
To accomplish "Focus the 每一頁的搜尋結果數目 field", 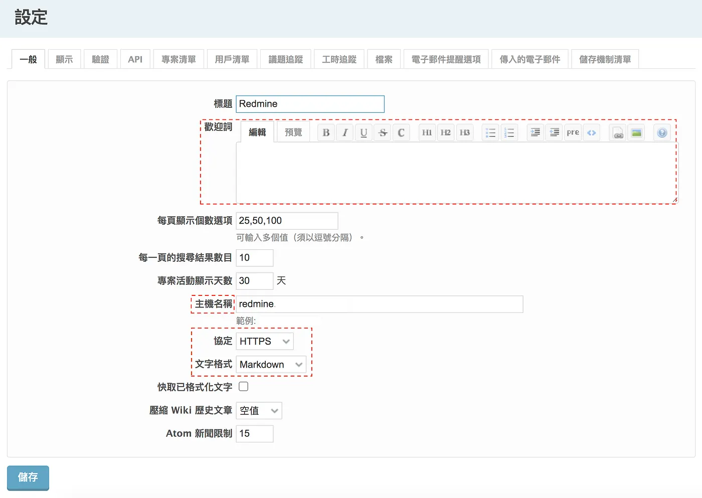I will click(x=255, y=258).
